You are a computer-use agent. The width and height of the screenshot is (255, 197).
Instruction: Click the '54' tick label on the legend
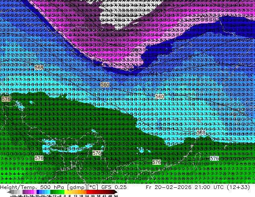click(116, 196)
